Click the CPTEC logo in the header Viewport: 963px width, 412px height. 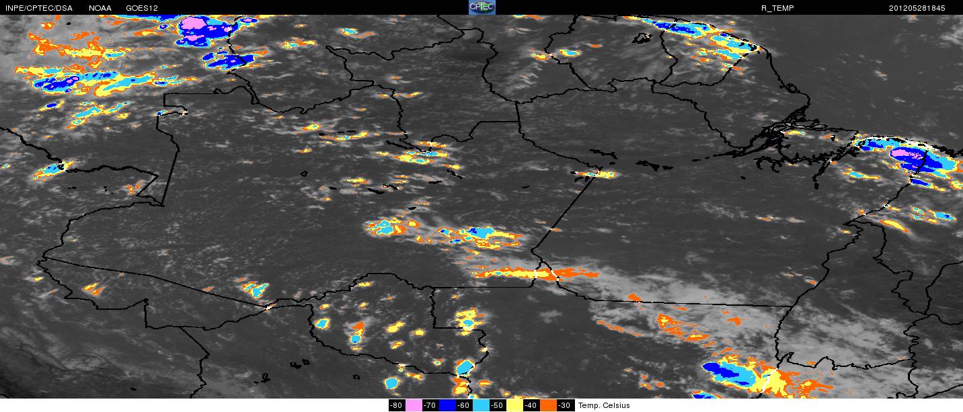click(481, 7)
